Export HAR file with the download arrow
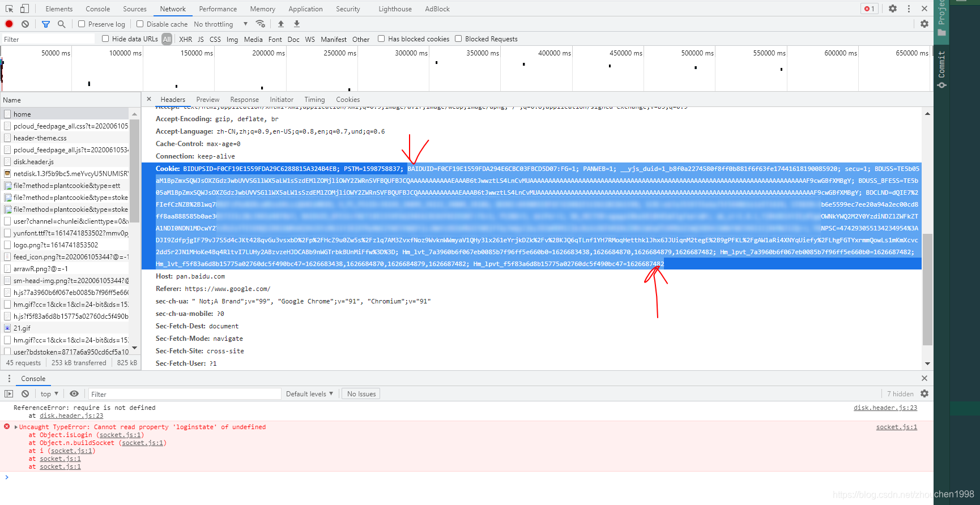 (297, 24)
